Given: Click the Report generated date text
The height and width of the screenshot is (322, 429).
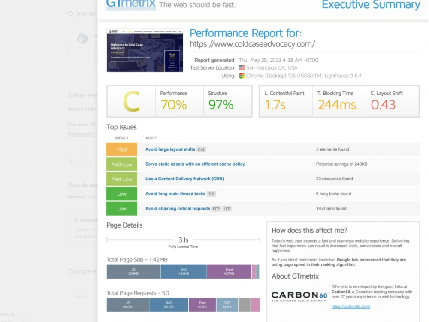Looking at the screenshot, I should click(278, 60).
